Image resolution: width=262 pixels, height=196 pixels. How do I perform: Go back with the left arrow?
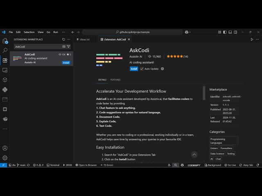tap(73, 32)
